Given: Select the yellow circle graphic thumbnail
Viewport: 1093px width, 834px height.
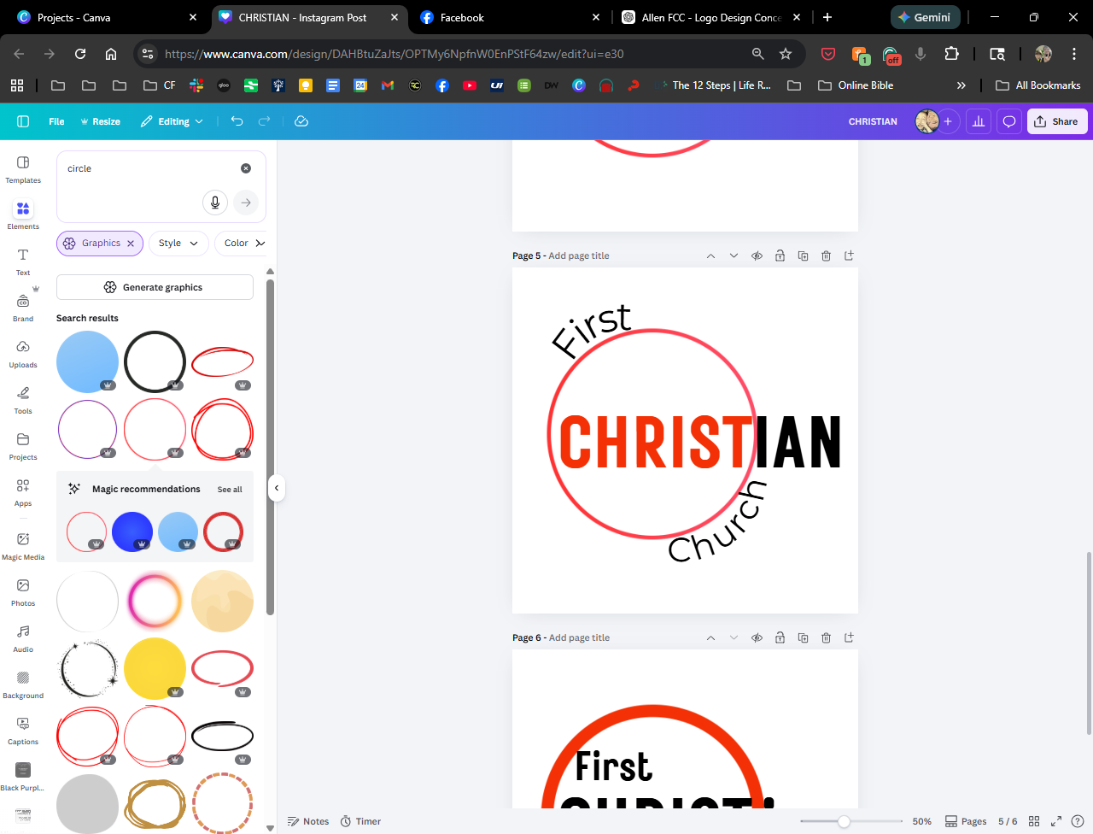Looking at the screenshot, I should pos(155,668).
